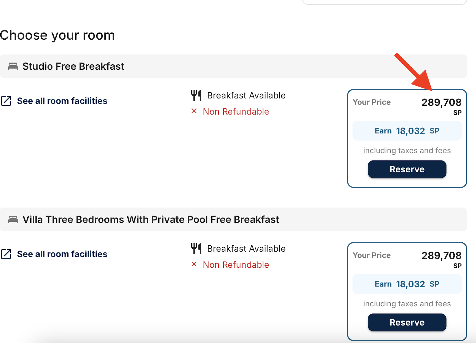
Task: Click the bed icon beside Studio Free Breakfast
Action: [13, 66]
